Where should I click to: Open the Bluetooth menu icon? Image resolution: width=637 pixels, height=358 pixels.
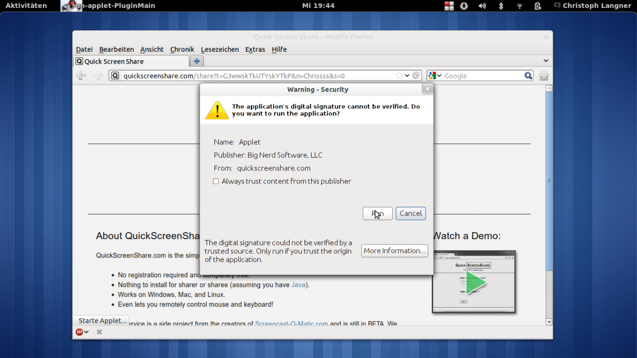point(501,6)
